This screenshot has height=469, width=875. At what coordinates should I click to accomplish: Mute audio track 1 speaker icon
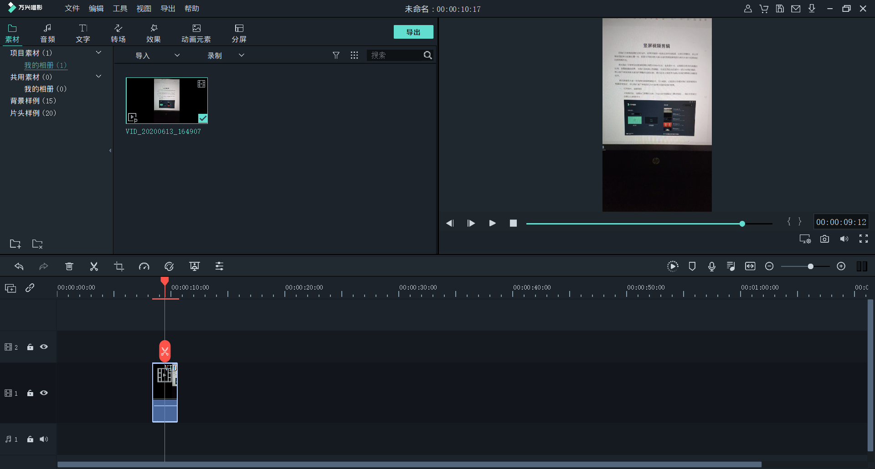(x=44, y=439)
